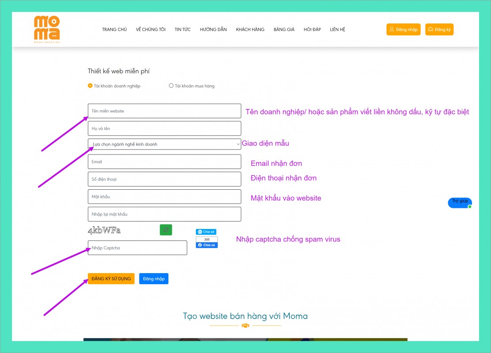Click the Moma logo
Image resolution: width=491 pixels, height=353 pixels.
point(47,29)
